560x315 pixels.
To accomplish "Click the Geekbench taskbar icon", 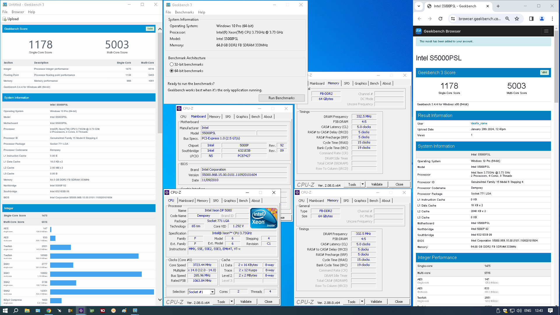I will click(135, 311).
